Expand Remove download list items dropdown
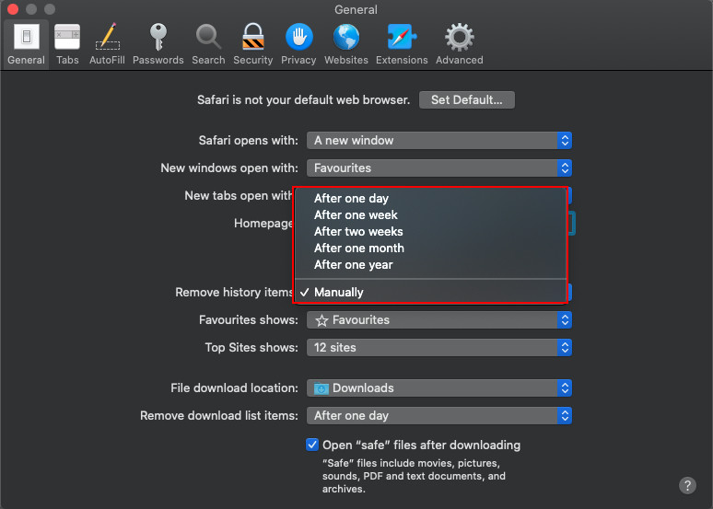 (x=439, y=416)
